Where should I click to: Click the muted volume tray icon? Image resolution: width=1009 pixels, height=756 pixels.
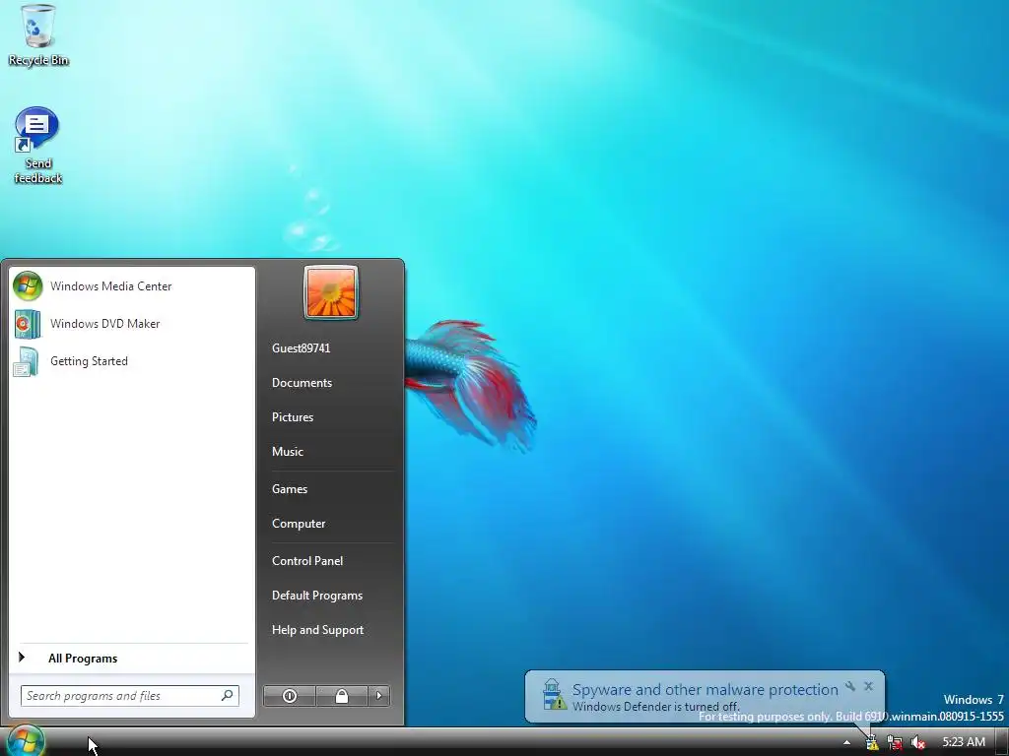coord(917,742)
